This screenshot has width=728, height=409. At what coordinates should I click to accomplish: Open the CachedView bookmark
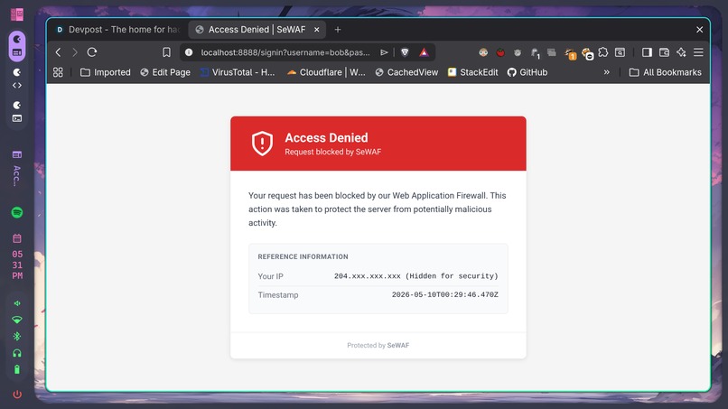[406, 72]
